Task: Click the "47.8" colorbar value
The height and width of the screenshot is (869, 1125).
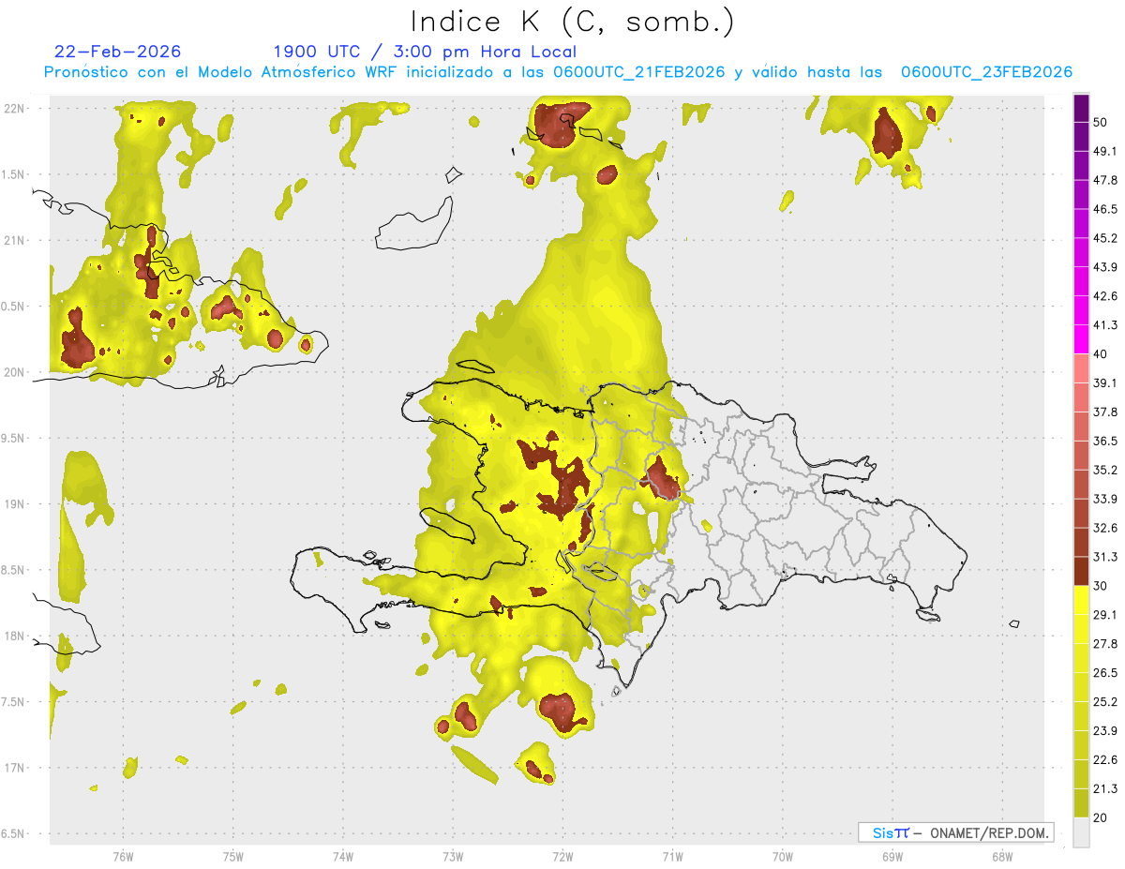Action: (1107, 180)
